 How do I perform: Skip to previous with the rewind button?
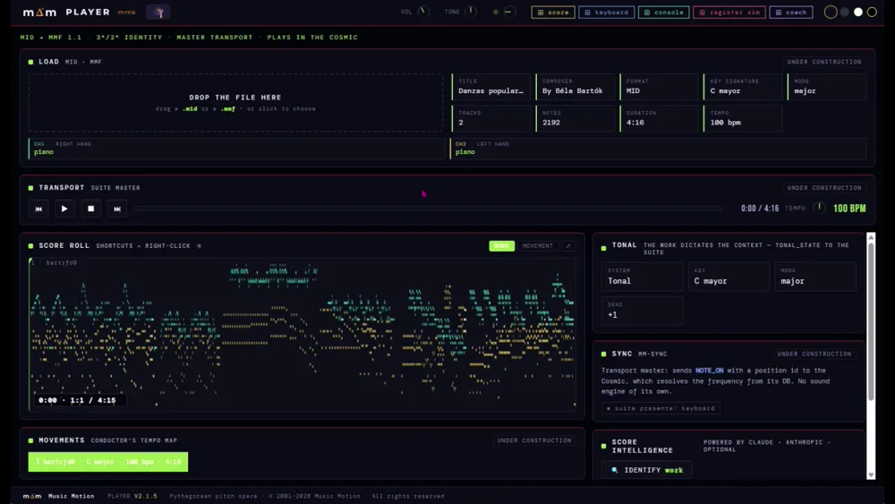point(38,209)
